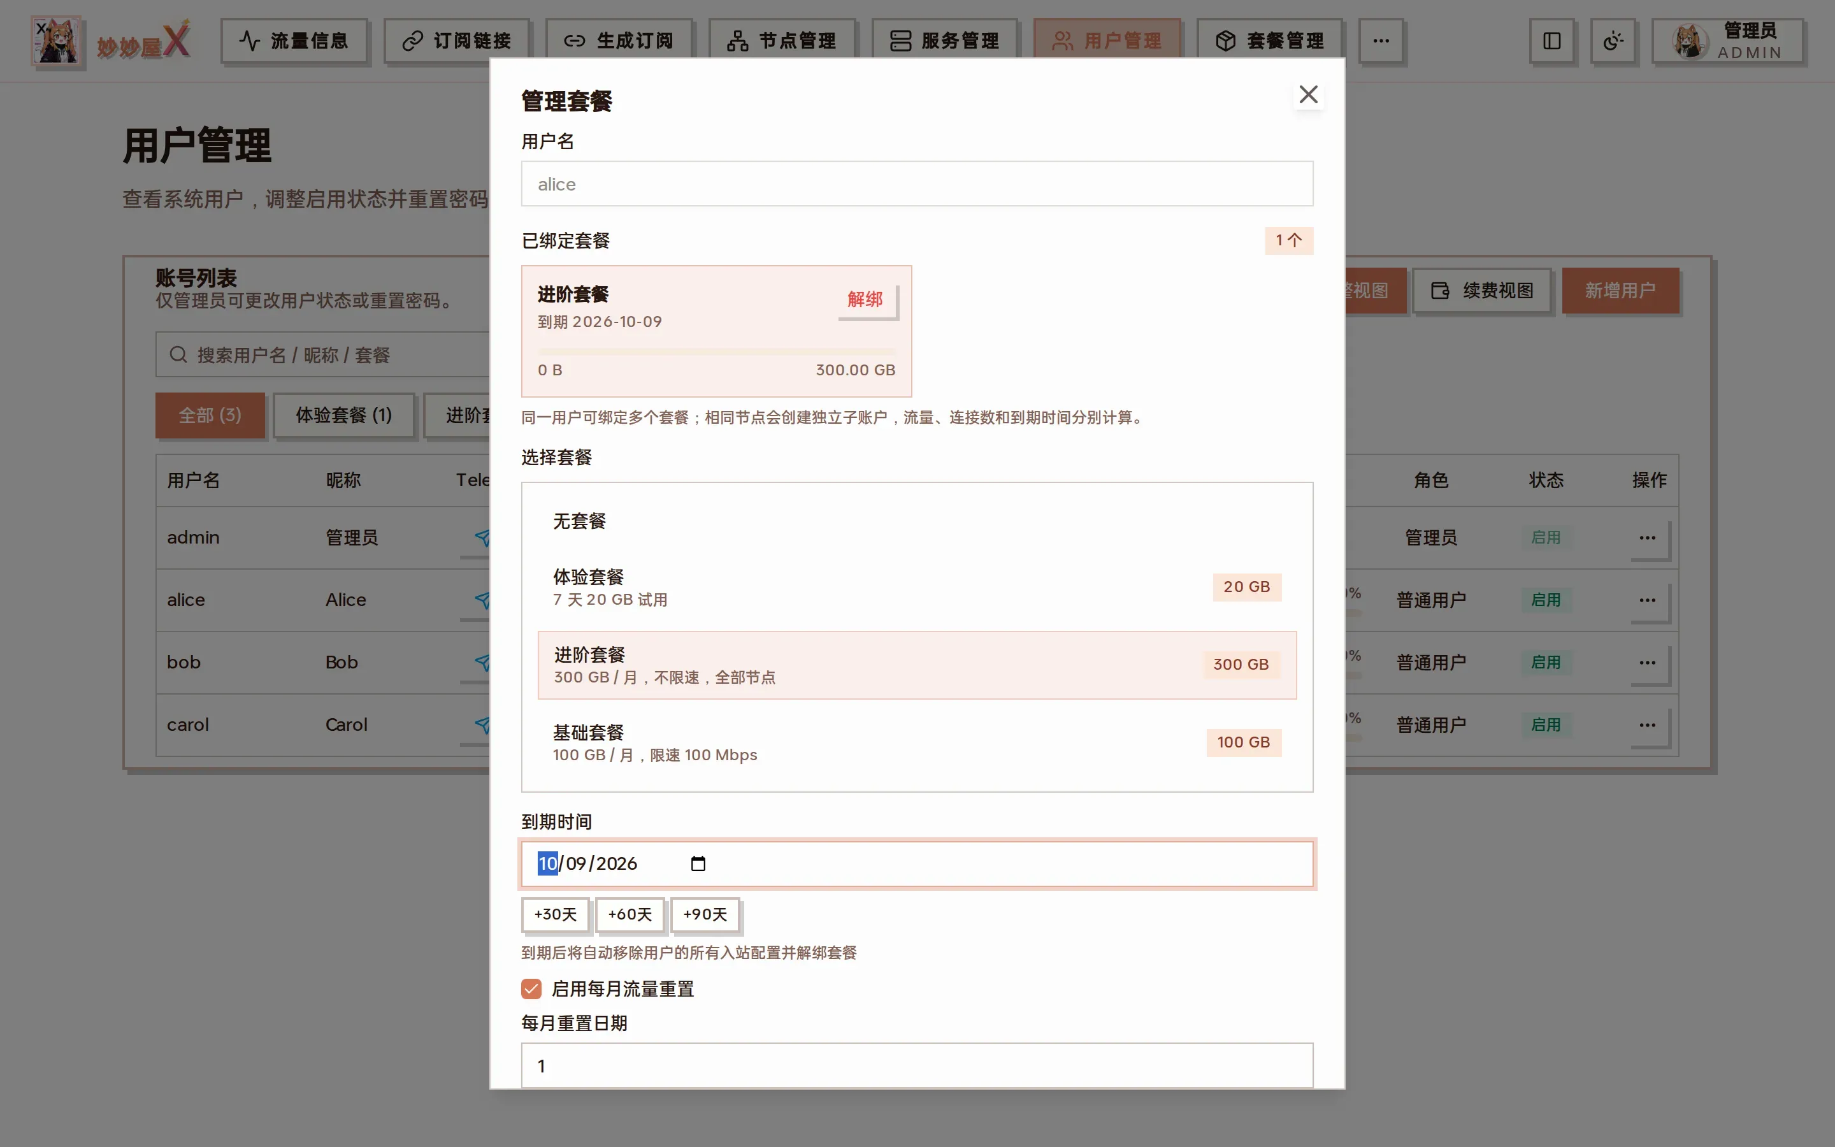Click the search magnifier in 搜索用户名 box
Screen dimensions: 1835x1147
[178, 354]
